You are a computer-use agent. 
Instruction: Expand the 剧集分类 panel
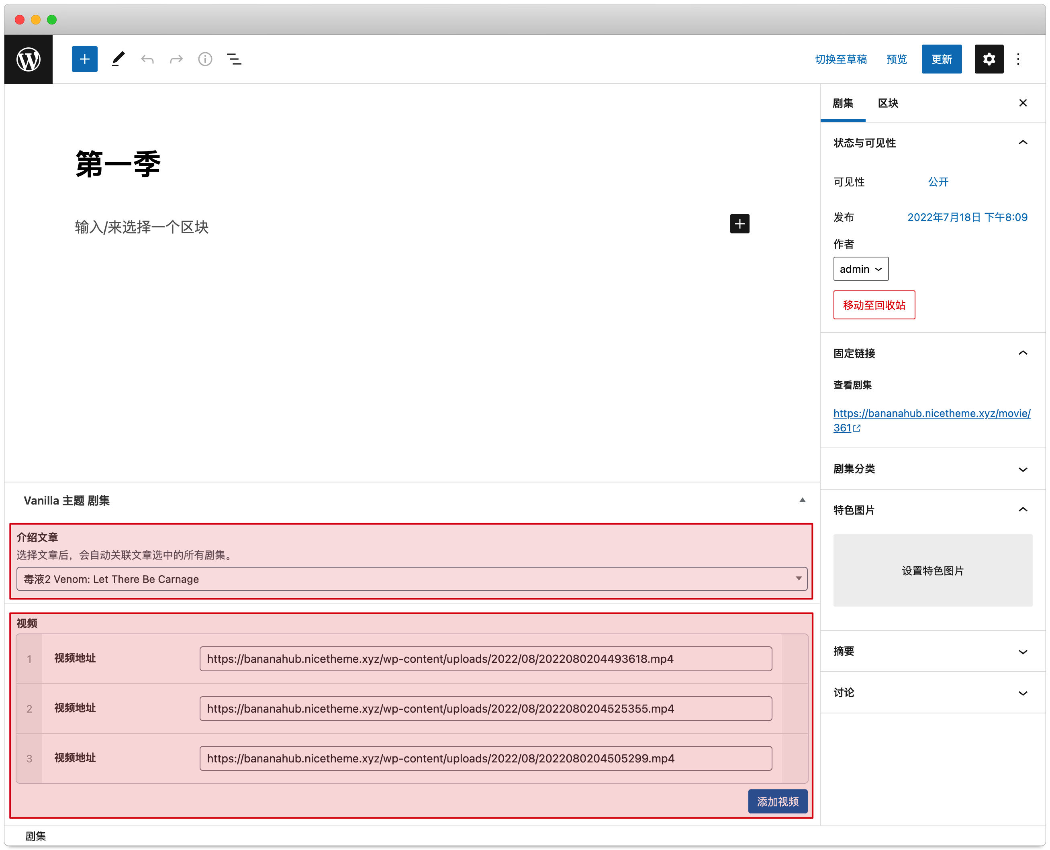(x=933, y=469)
